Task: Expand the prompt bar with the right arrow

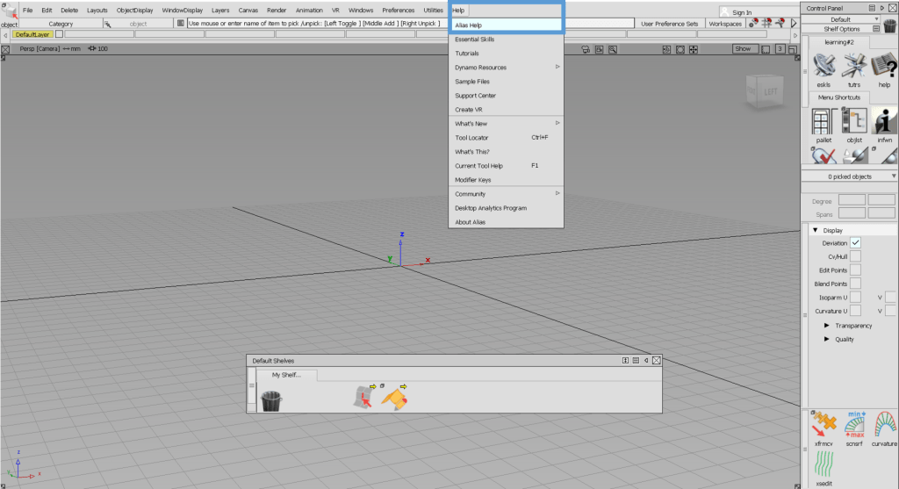Action: click(794, 24)
